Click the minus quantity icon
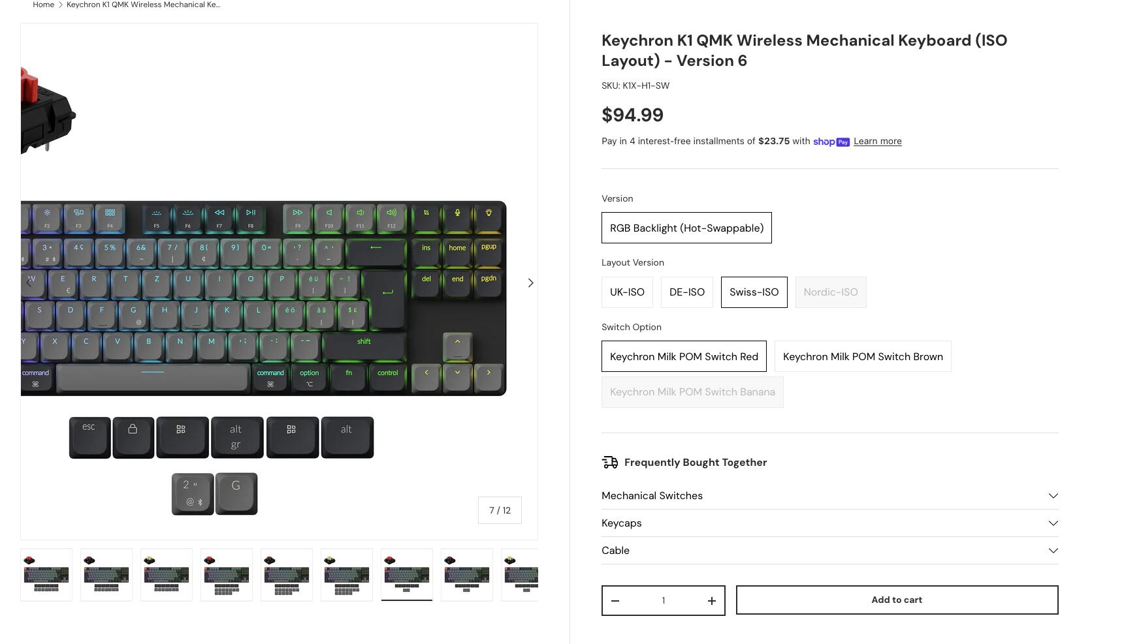Image resolution: width=1124 pixels, height=644 pixels. click(615, 601)
